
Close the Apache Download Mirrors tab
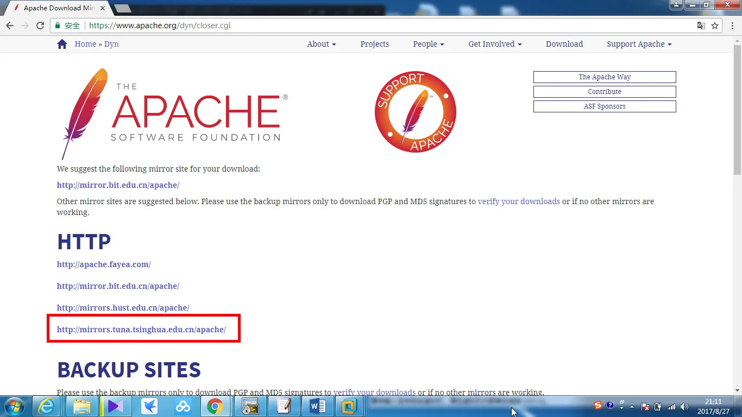coord(103,8)
